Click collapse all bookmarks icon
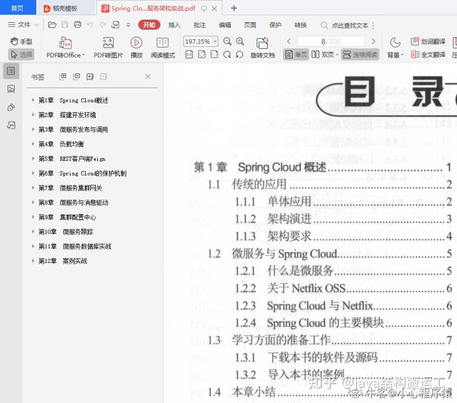This screenshot has height=403, width=457. coord(76,77)
